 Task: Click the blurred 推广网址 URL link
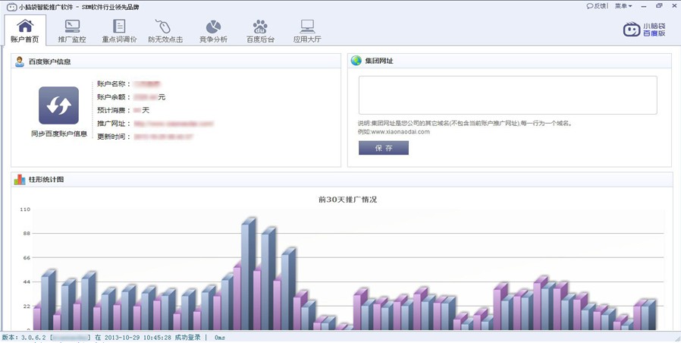(174, 123)
